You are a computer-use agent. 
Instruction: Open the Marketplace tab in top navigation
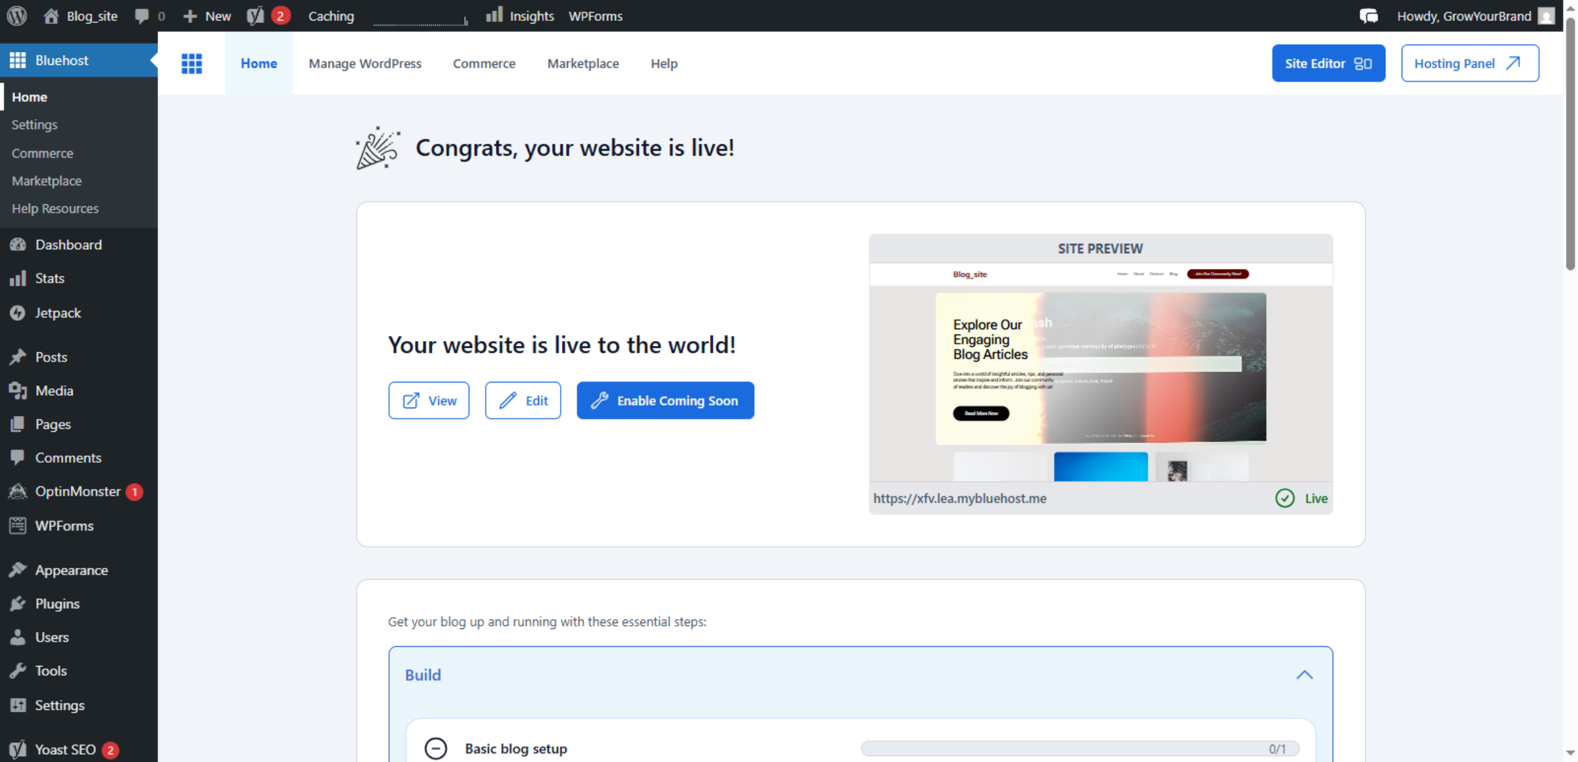pyautogui.click(x=583, y=63)
